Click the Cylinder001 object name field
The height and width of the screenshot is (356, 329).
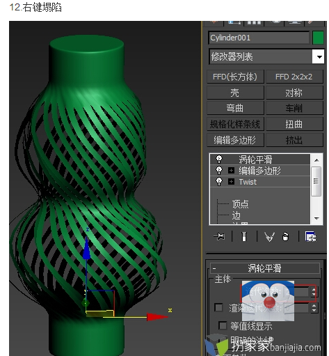(259, 38)
